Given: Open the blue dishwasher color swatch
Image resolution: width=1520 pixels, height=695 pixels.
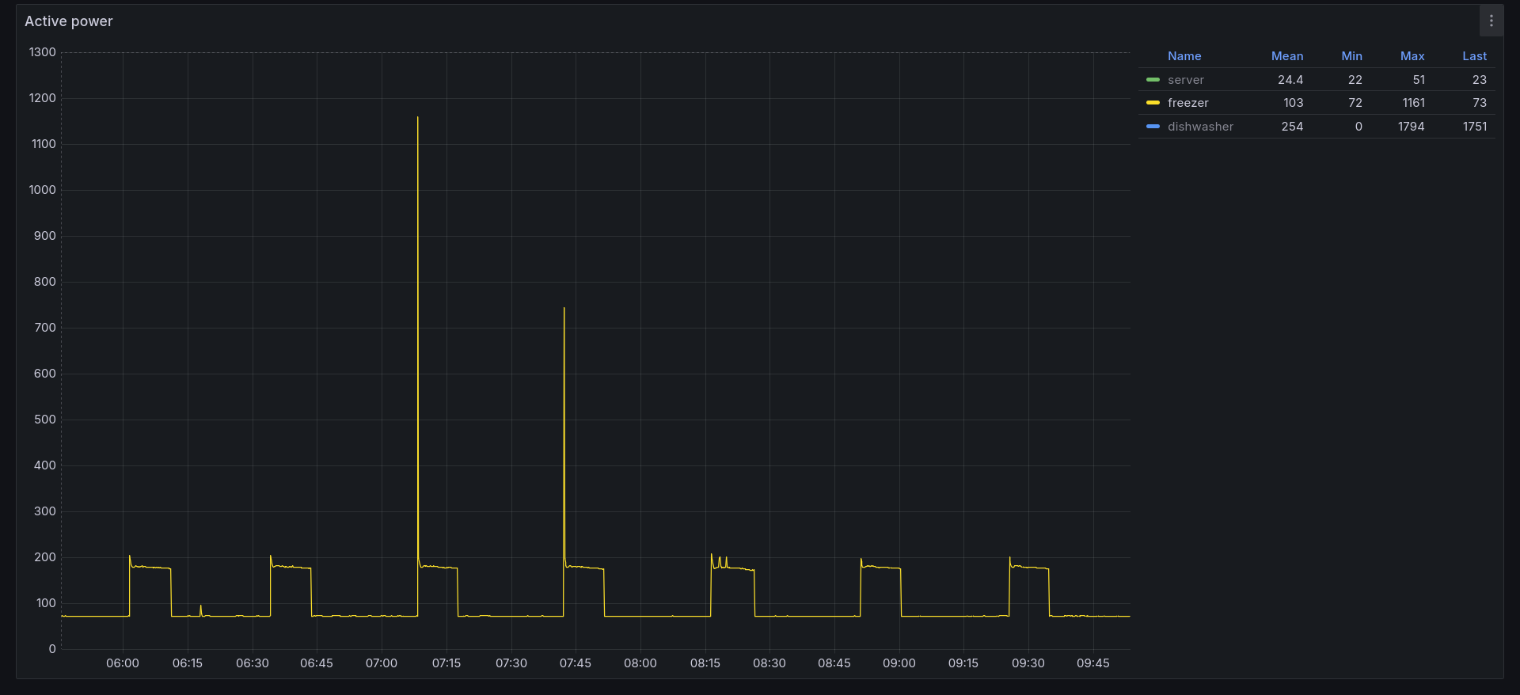Looking at the screenshot, I should point(1153,127).
